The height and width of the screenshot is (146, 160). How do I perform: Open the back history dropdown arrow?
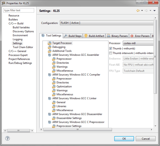coord(142,10)
